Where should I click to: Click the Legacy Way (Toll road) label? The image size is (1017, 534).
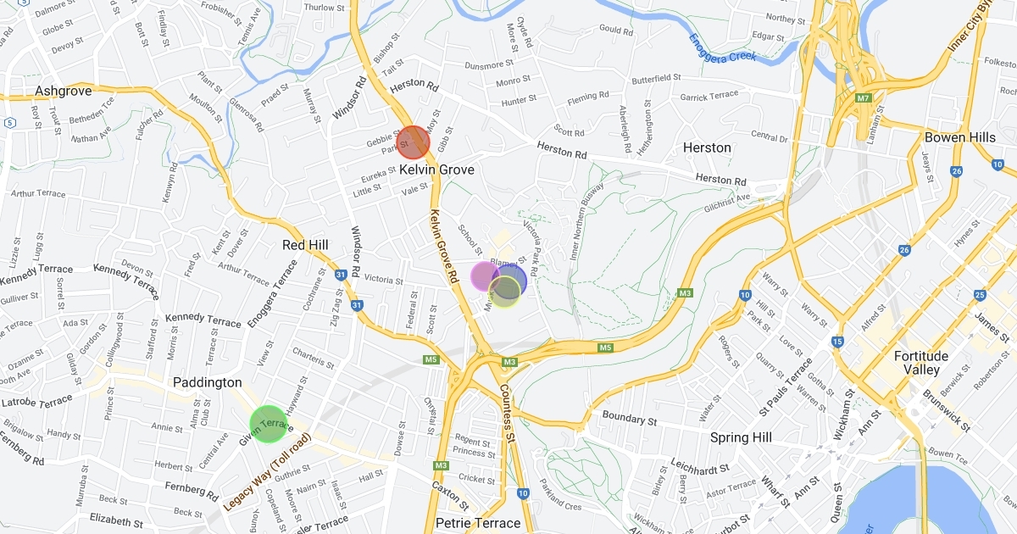point(268,471)
